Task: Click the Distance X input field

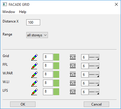Action: click(33, 22)
